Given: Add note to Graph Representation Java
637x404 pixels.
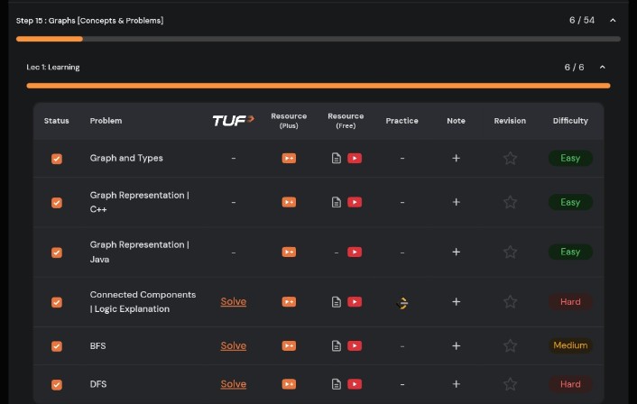Looking at the screenshot, I should click(x=456, y=252).
